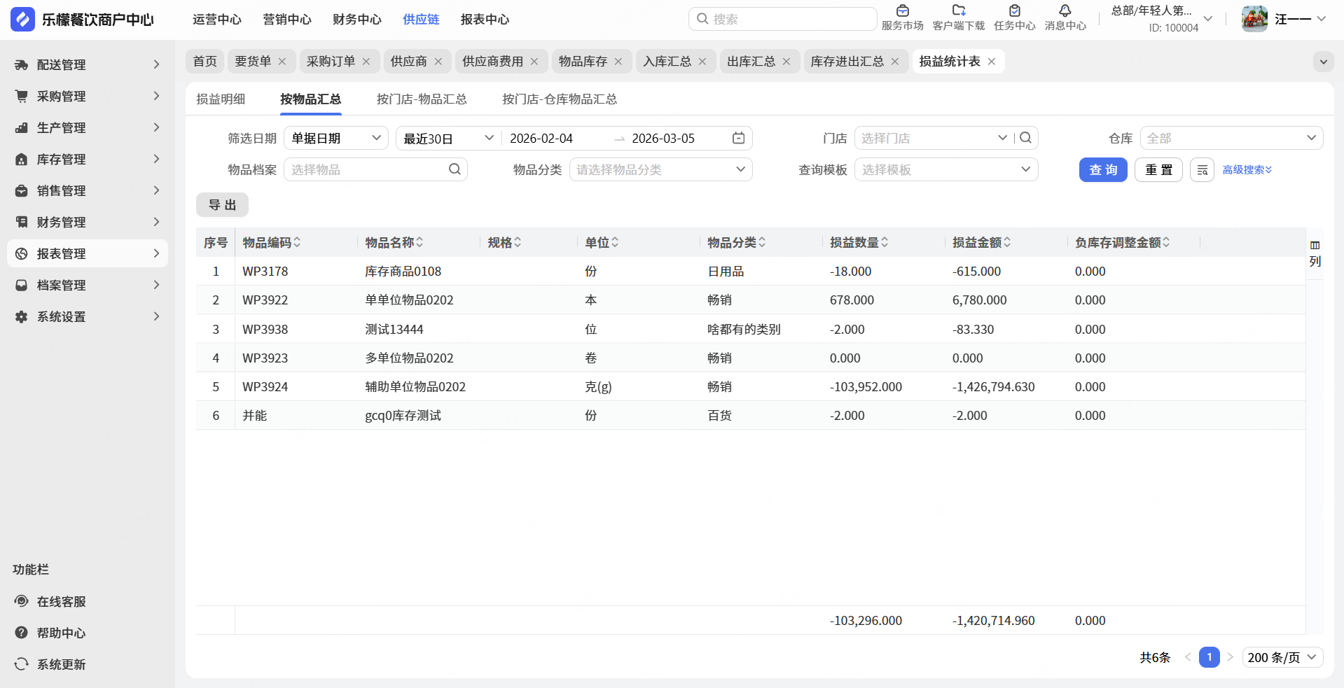Expand the 物品分类 category dropdown

[x=660, y=170]
